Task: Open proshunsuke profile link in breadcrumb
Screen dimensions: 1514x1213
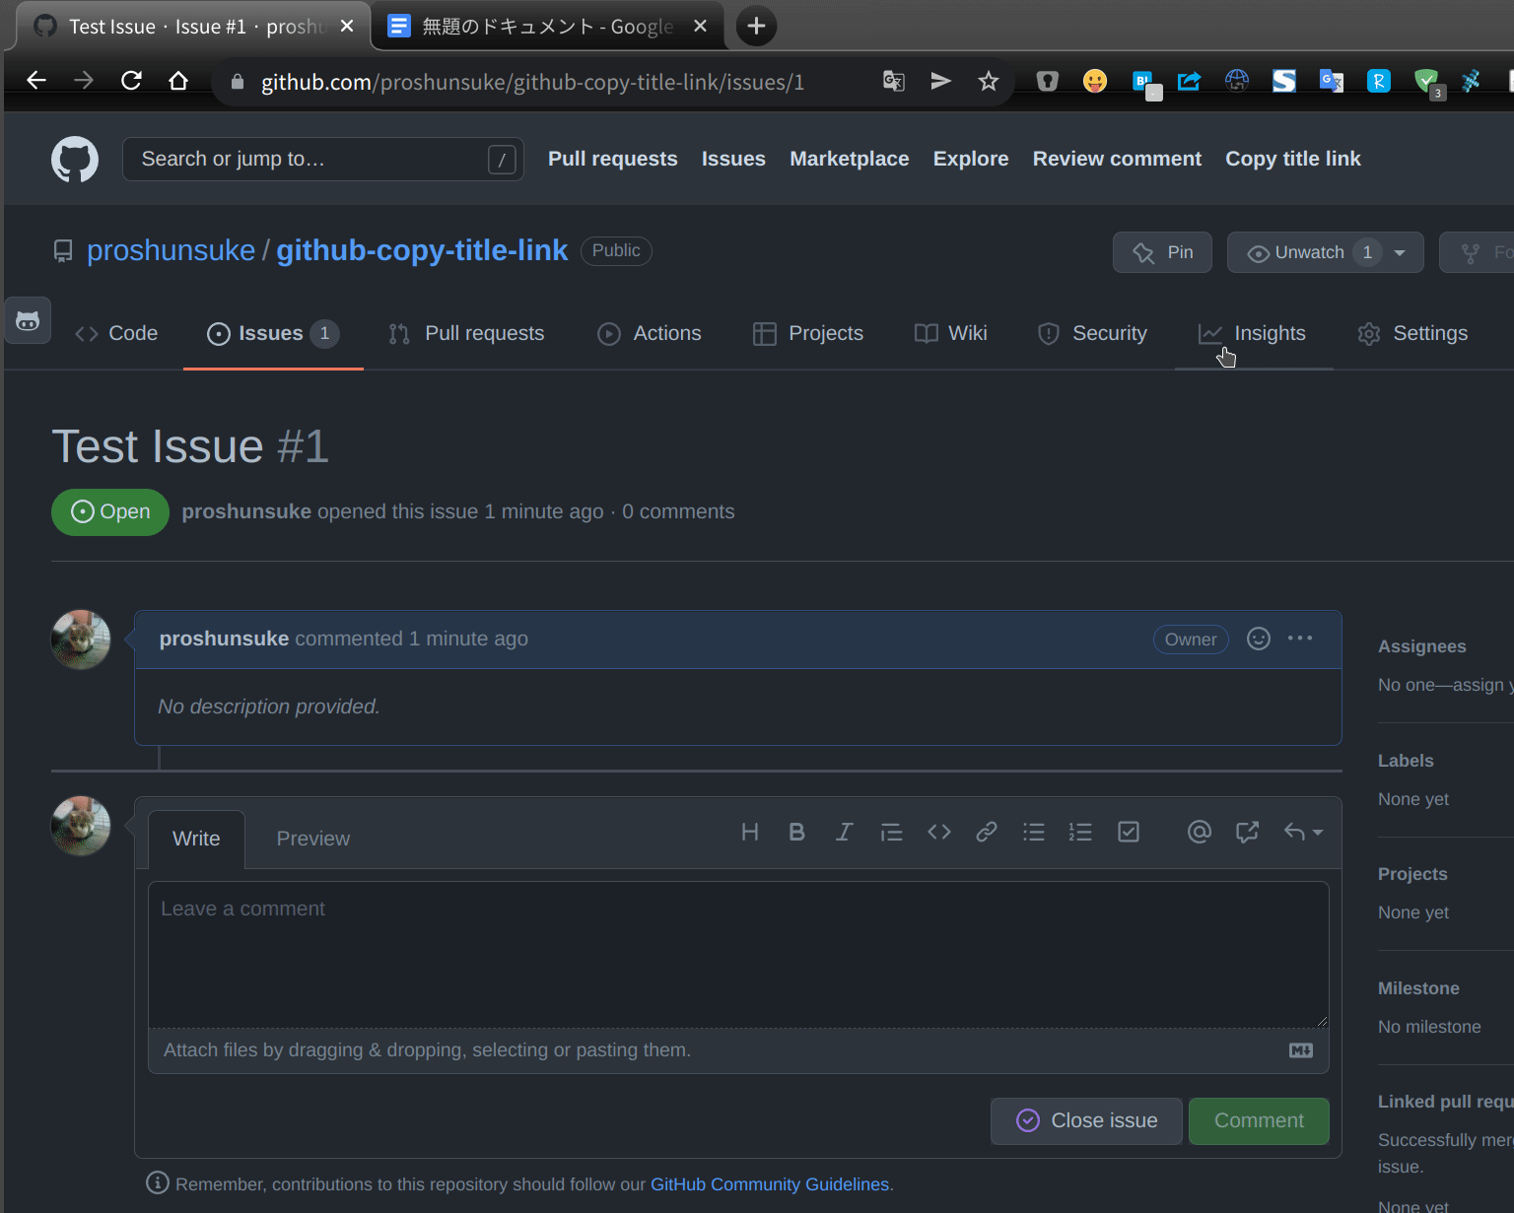Action: pyautogui.click(x=171, y=250)
